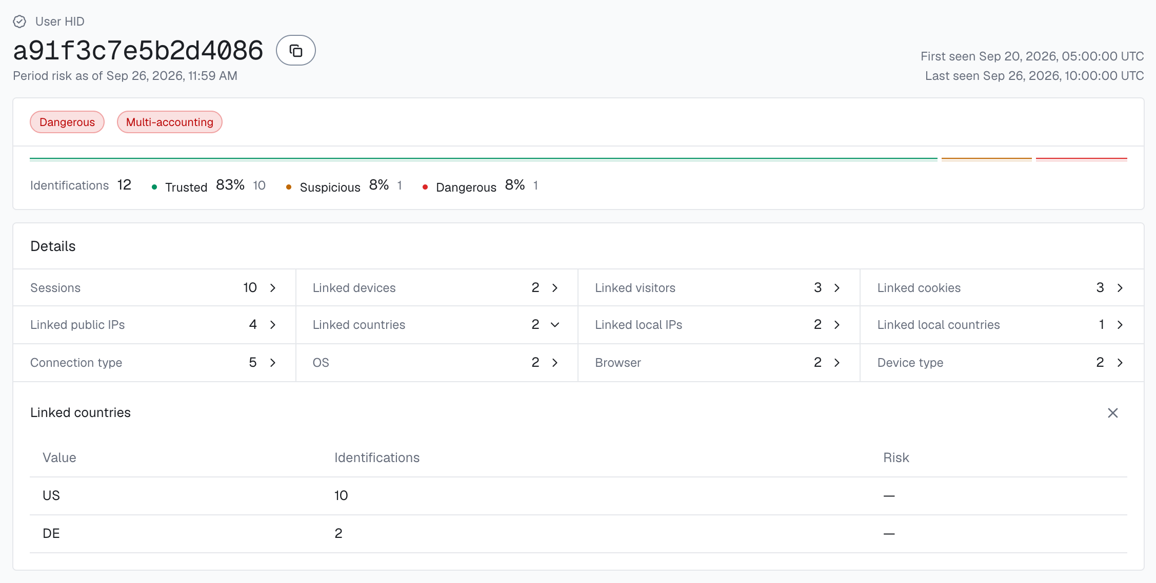Screen dimensions: 1156x583
Task: Click the red Dangerous bar segment
Action: (1081, 159)
